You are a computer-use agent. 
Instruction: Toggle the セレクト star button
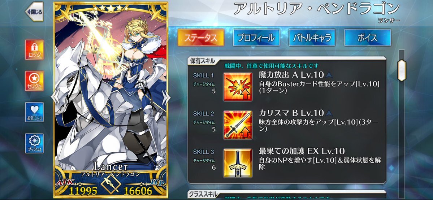click(34, 81)
